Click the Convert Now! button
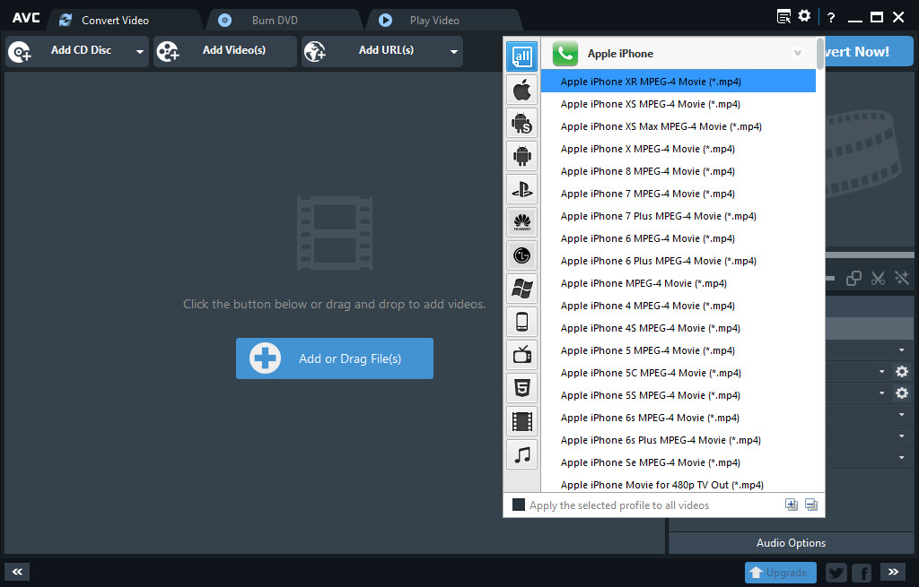919x587 pixels. tap(869, 51)
